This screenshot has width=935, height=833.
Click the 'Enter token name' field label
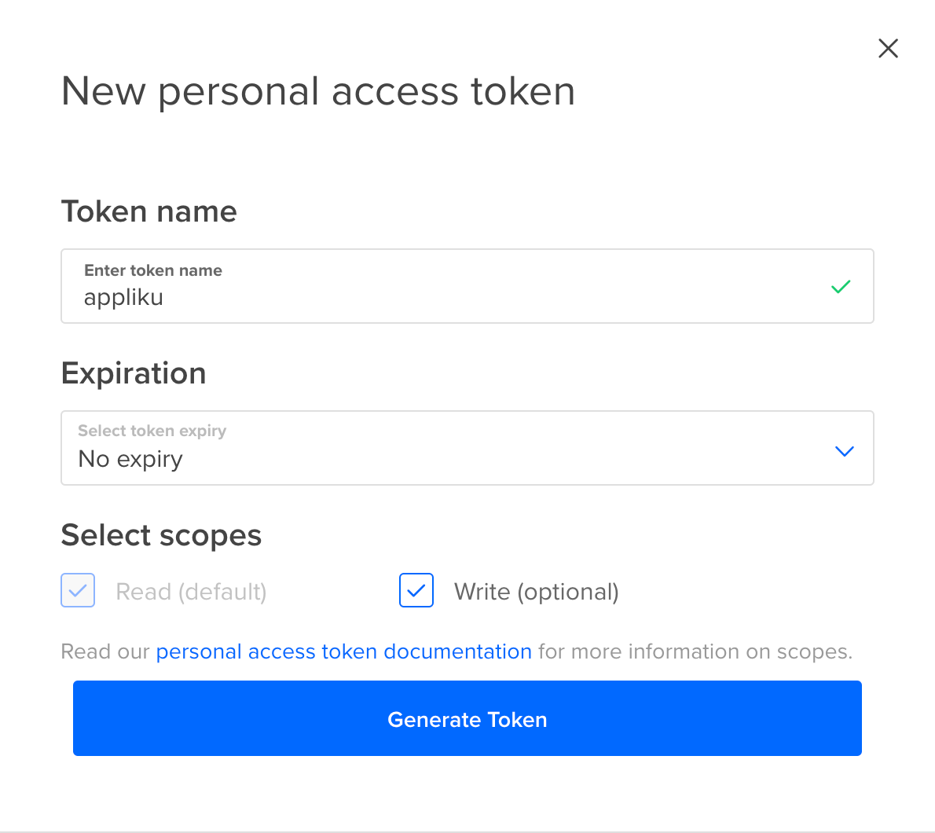click(x=153, y=270)
